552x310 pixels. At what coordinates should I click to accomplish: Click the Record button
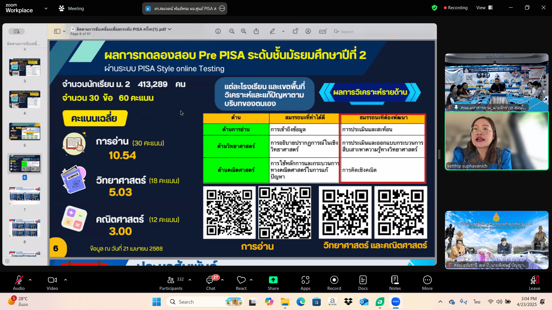[334, 283]
